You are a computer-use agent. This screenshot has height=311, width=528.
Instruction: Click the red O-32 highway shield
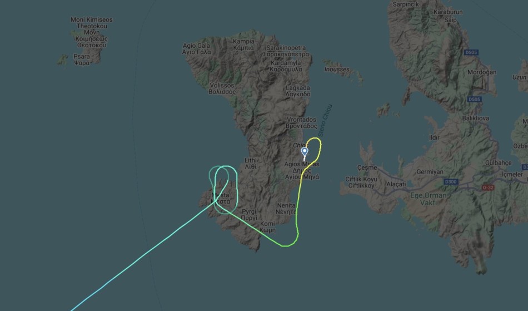click(x=488, y=187)
